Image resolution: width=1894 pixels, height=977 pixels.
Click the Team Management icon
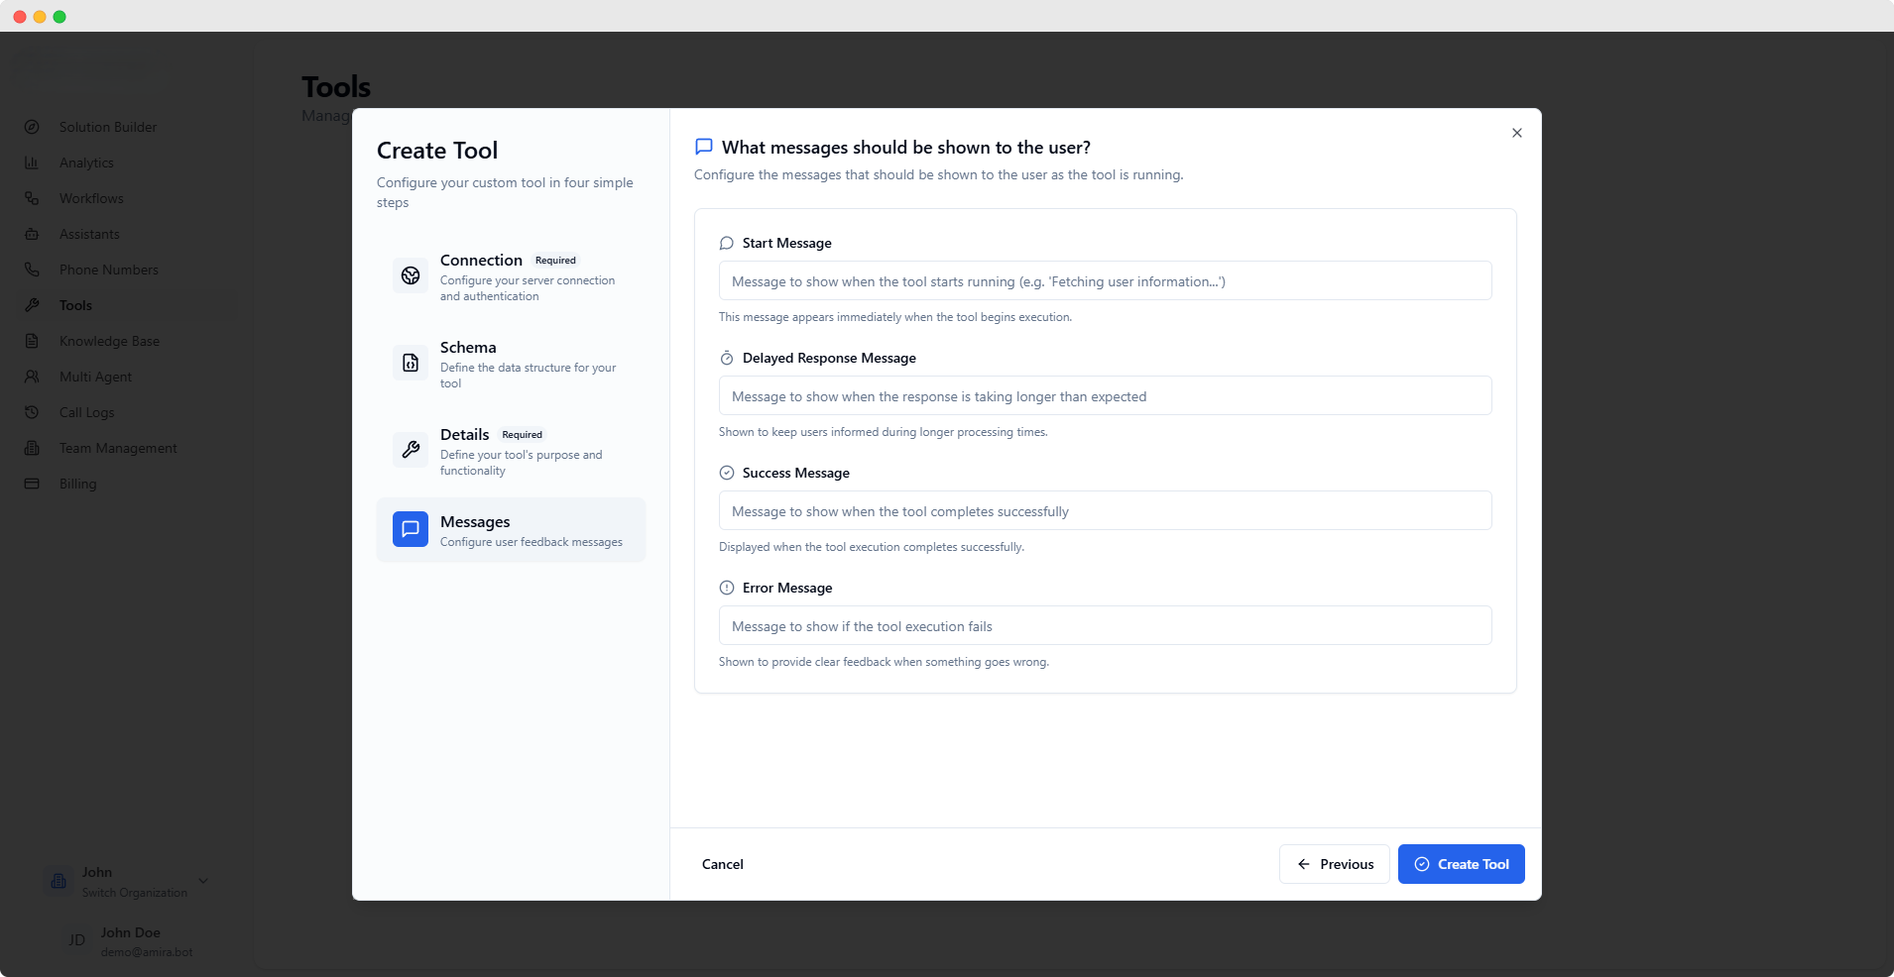pos(33,447)
